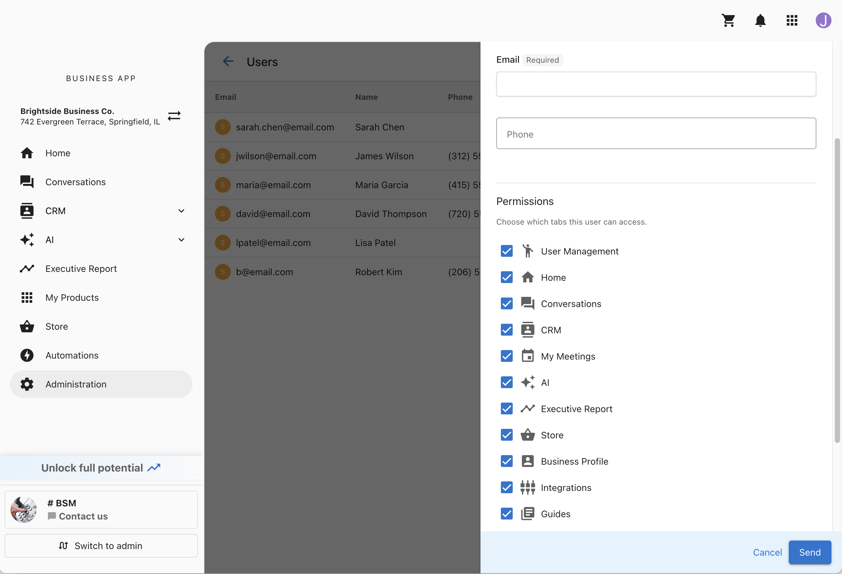Expand the CRM sidebar section
Screen dimensions: 842x574
pos(181,210)
